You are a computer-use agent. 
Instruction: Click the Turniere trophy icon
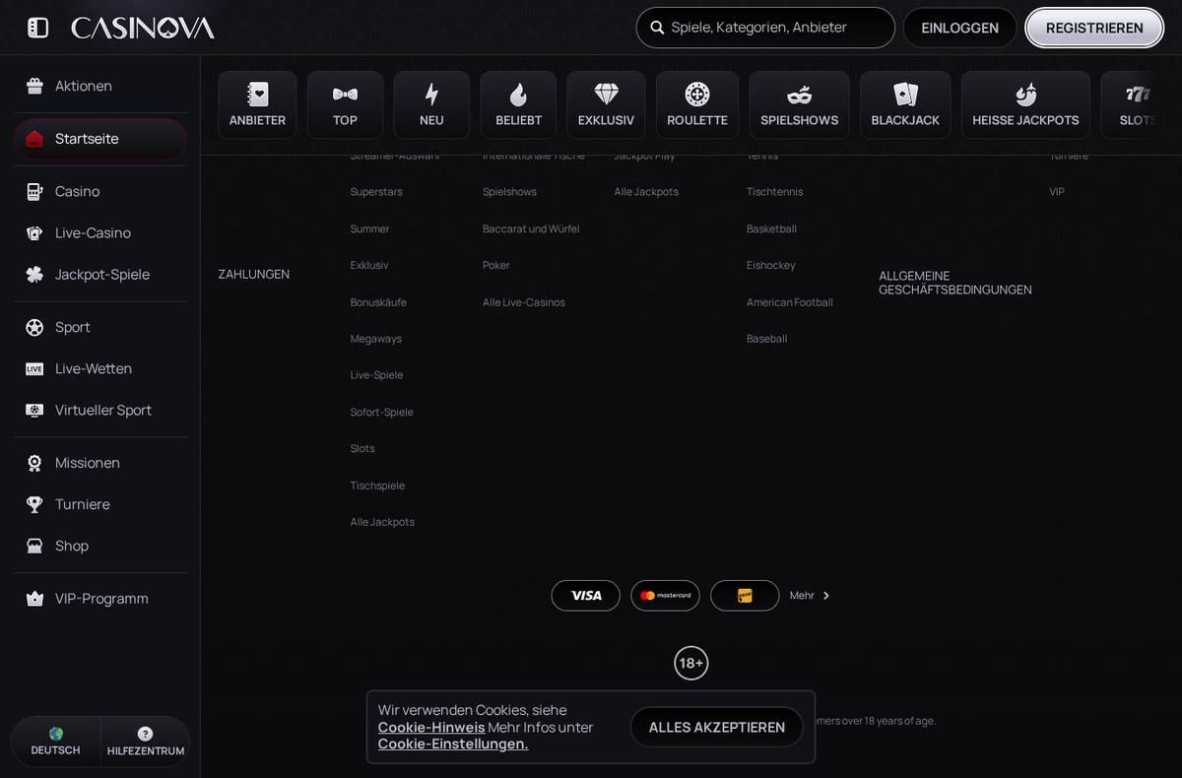tap(34, 504)
